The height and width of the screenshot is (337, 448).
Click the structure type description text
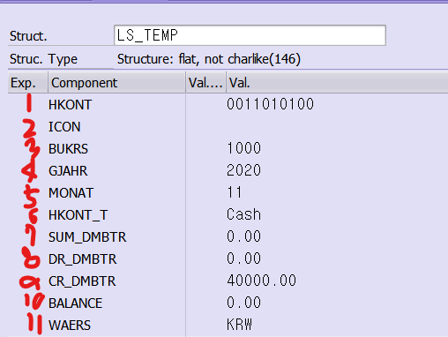(x=209, y=59)
